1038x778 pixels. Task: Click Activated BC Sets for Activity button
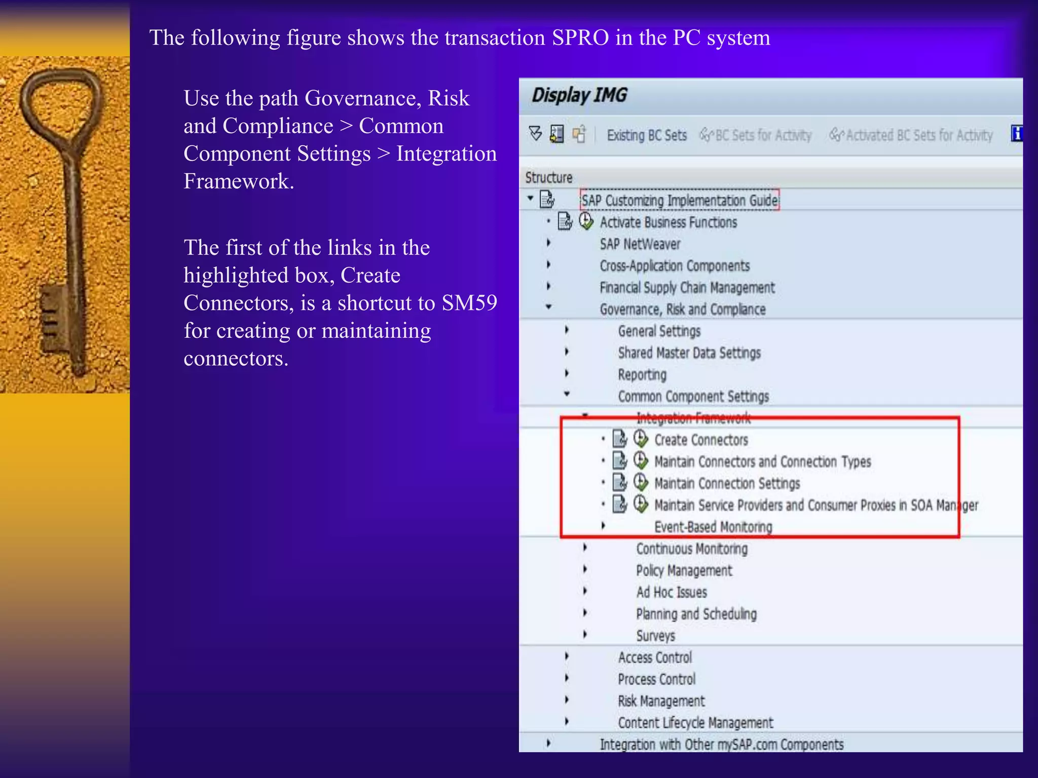(911, 135)
